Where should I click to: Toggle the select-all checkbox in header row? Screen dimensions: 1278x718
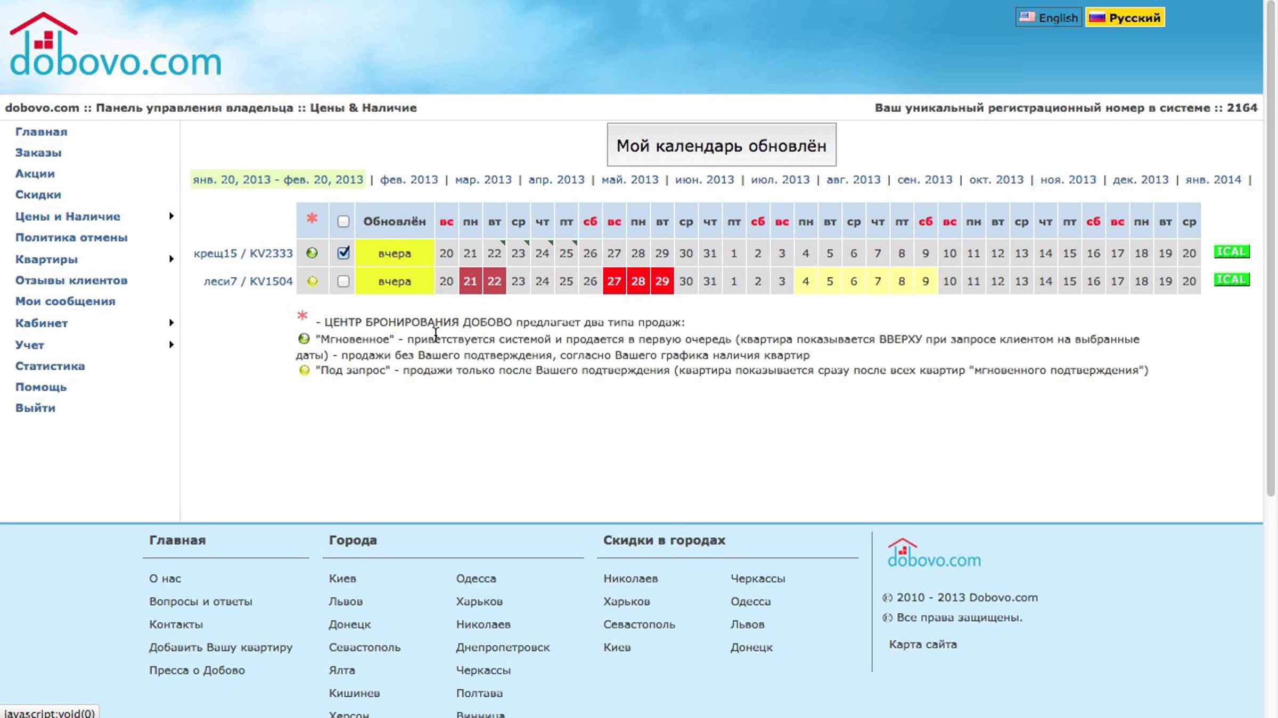(343, 221)
